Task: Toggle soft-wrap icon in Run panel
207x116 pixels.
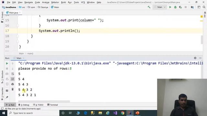Action: click(13, 74)
